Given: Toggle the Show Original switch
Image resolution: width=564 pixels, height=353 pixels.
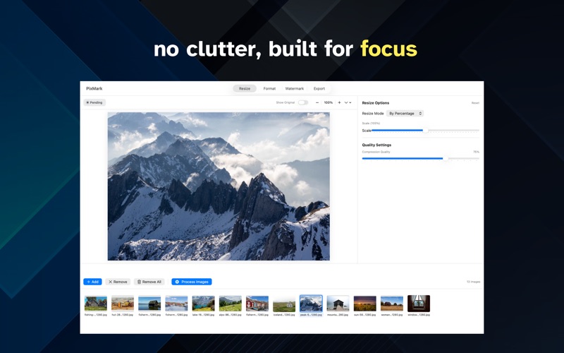Looking at the screenshot, I should (303, 102).
